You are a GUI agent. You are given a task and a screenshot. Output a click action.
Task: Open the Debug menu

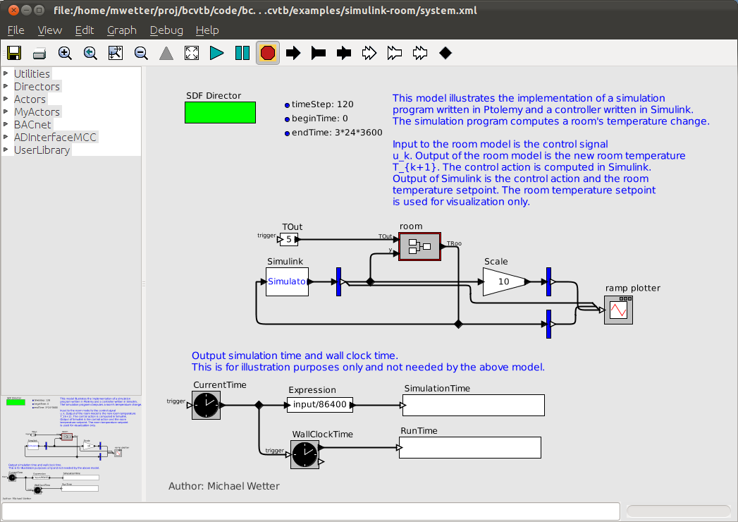(166, 30)
